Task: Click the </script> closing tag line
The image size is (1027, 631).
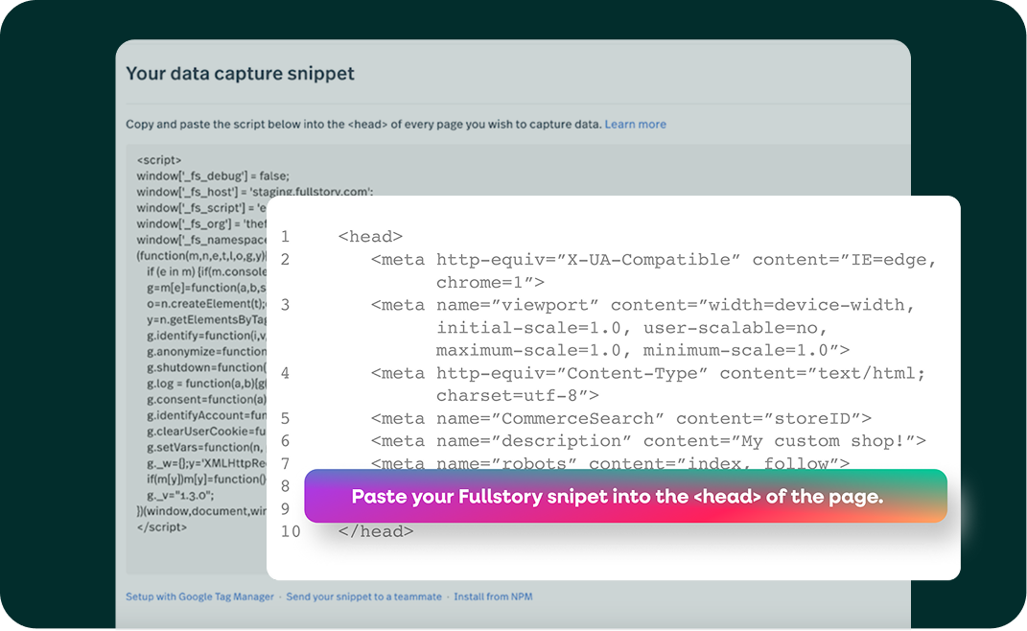Action: (162, 527)
